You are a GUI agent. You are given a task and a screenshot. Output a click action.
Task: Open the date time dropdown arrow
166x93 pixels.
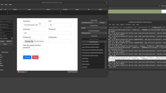(12, 38)
